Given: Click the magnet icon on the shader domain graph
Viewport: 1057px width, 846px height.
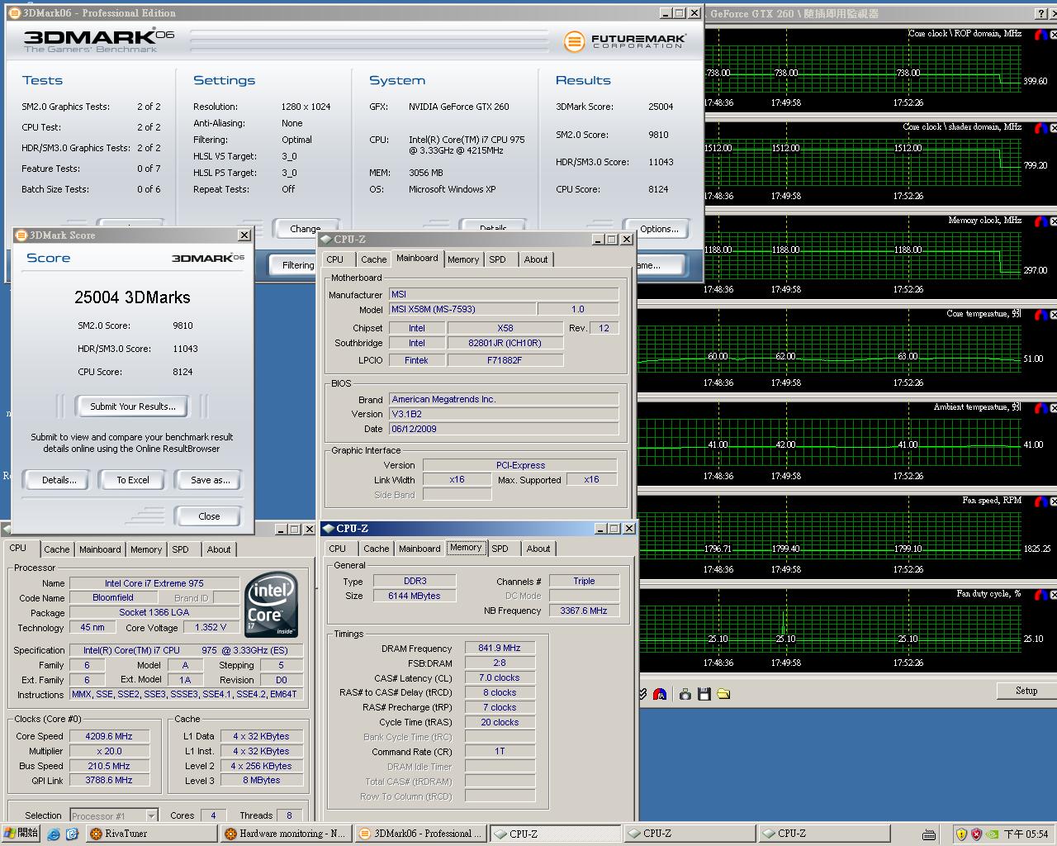Looking at the screenshot, I should point(1041,128).
